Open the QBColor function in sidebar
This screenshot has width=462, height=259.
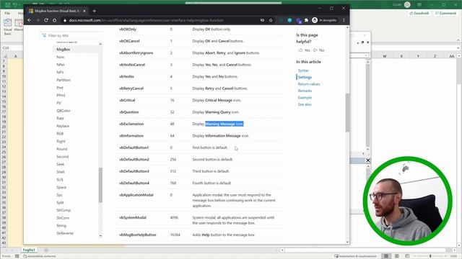point(64,111)
